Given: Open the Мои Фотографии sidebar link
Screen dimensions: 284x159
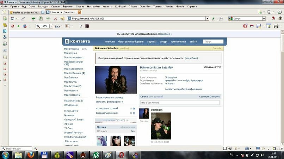Looking at the screenshot, I should tap(73, 57).
